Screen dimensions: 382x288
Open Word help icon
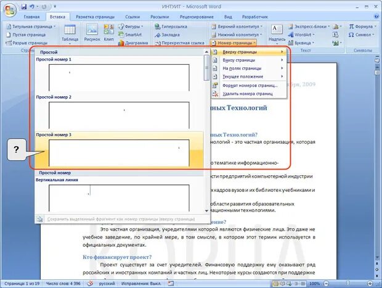click(x=376, y=17)
